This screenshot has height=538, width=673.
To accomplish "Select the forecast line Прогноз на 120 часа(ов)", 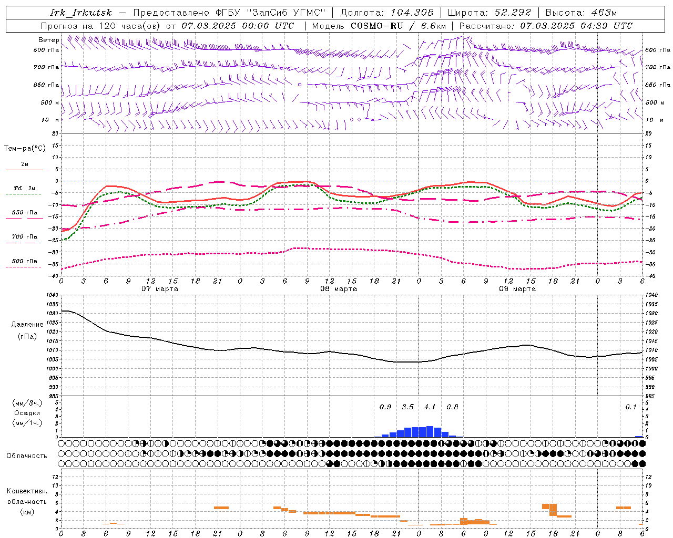I will pyautogui.click(x=101, y=26).
